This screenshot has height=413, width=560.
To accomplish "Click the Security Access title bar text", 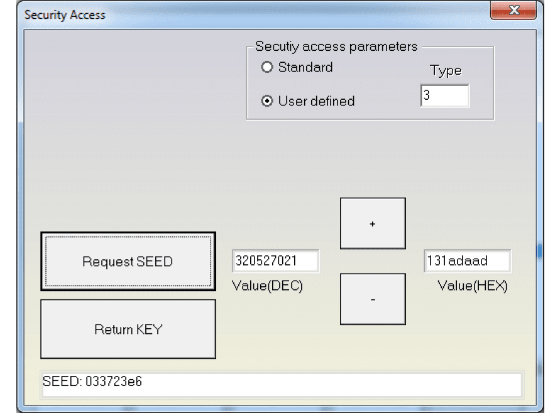I will coord(65,14).
